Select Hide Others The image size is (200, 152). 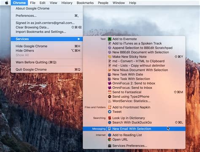click(47, 51)
